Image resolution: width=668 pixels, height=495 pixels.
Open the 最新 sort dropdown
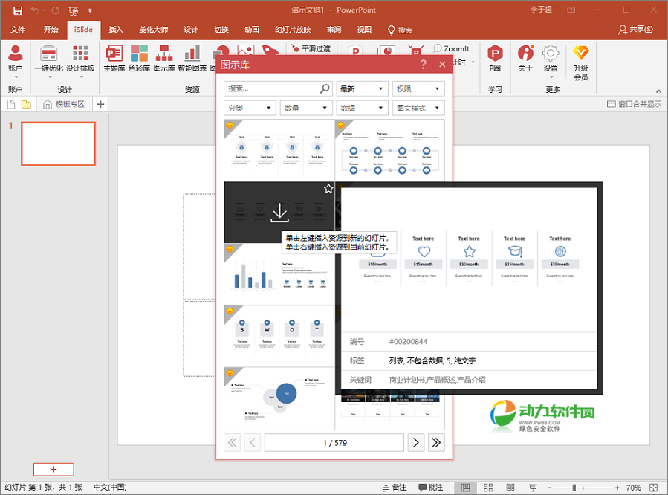(362, 88)
